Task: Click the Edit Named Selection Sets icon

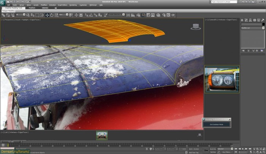Action: tap(106, 15)
